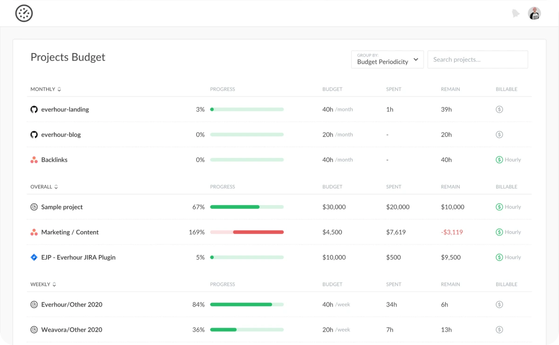The image size is (559, 345).
Task: Click the $20,000 spent value
Action: coord(398,207)
